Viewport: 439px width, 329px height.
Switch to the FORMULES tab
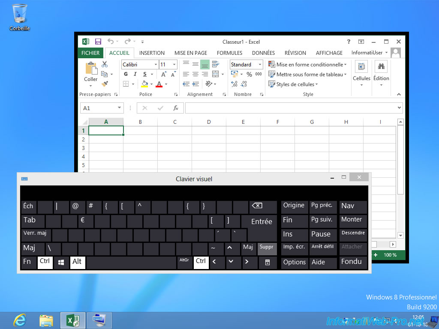(x=229, y=53)
